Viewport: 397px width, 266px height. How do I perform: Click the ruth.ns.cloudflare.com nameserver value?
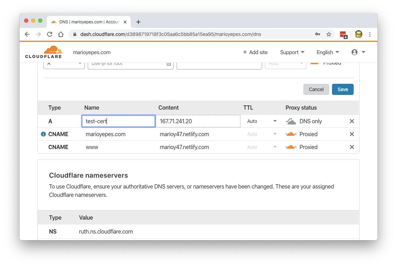[106, 231]
